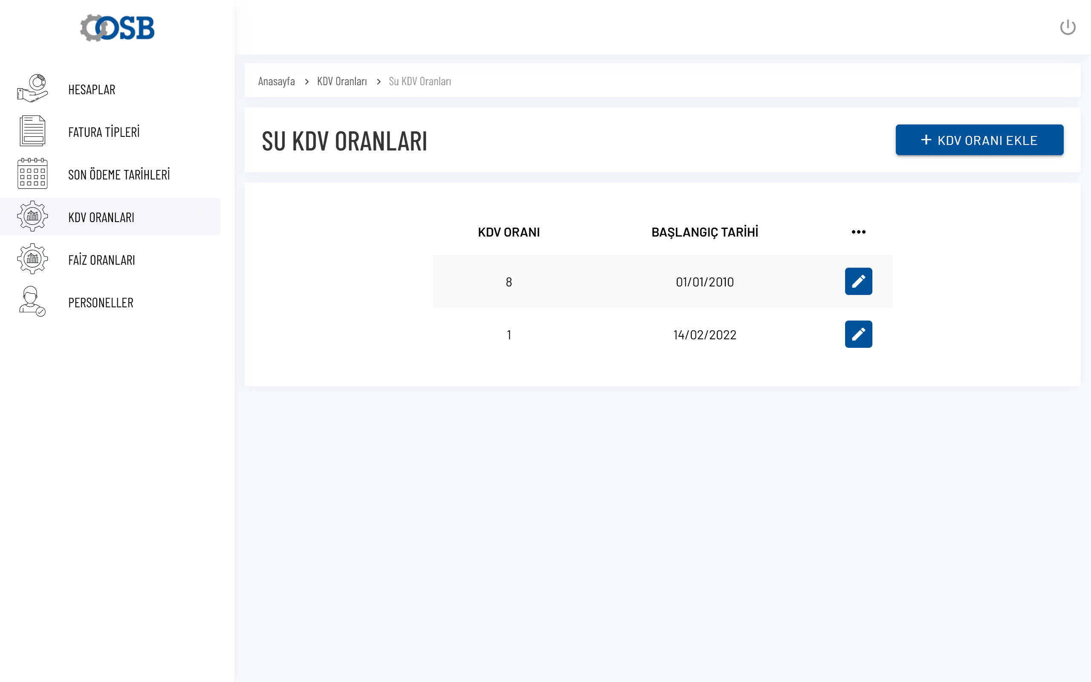Open the HESAPLAR menu item
Screen dimensions: 1091x682
[x=92, y=90]
